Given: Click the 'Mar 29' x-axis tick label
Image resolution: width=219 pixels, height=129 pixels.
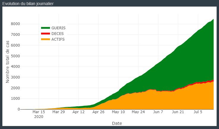Looking at the screenshot, I should click(59, 112).
